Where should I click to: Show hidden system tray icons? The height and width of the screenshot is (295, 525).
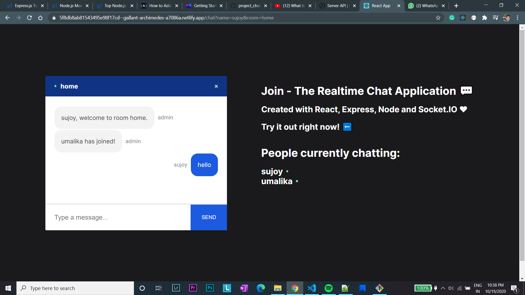pyautogui.click(x=443, y=288)
